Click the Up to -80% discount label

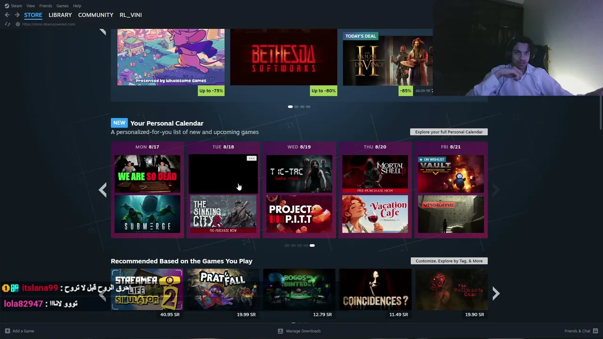point(324,90)
